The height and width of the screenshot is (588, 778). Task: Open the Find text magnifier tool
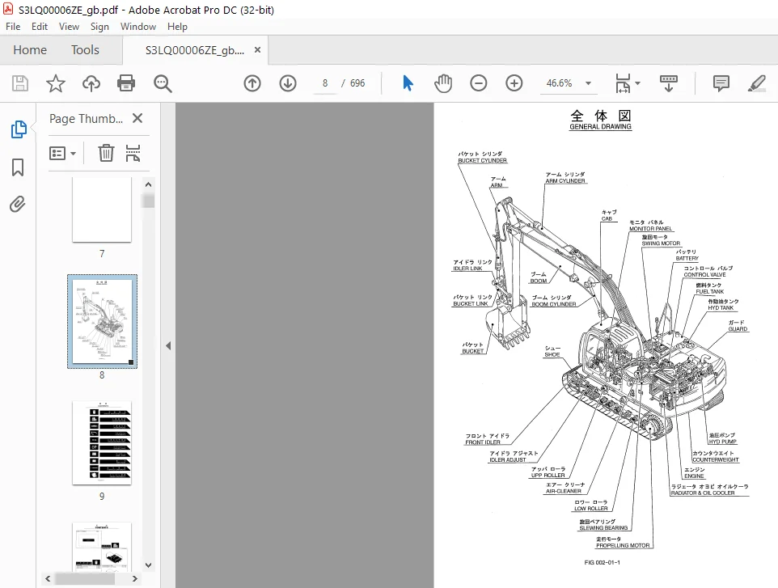(x=163, y=83)
